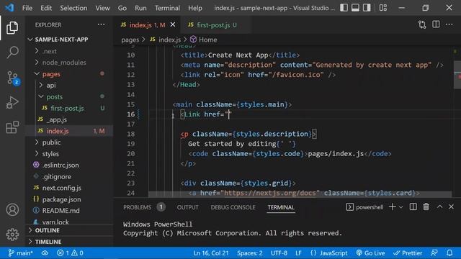Image resolution: width=461 pixels, height=259 pixels.
Task: Open Run and Debug view
Action: click(x=12, y=102)
